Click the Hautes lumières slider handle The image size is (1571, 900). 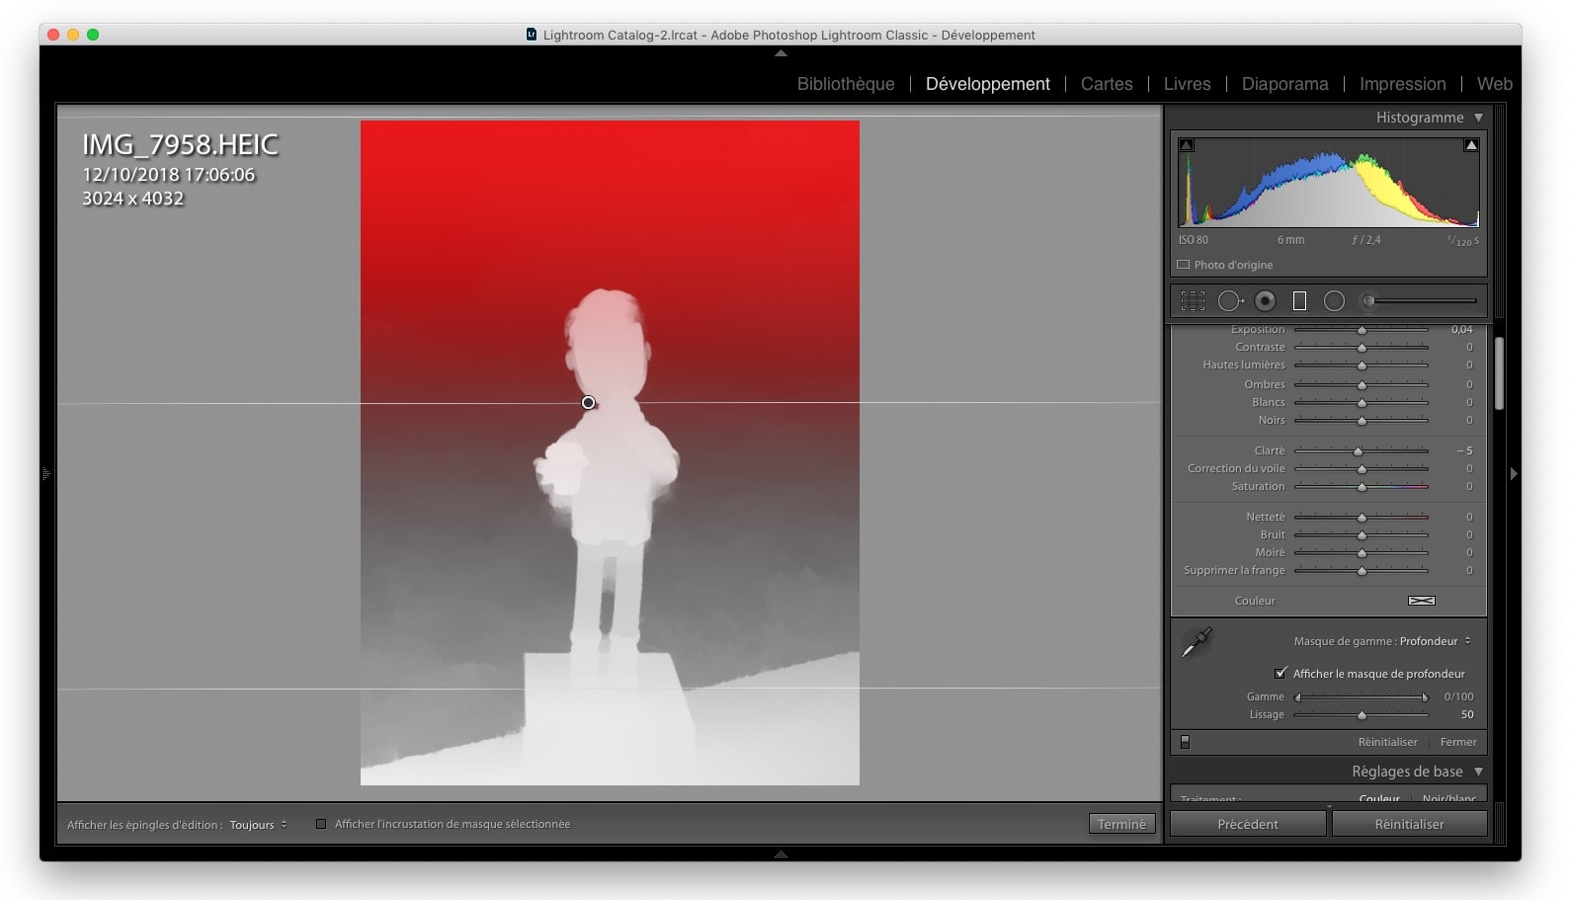(1362, 366)
